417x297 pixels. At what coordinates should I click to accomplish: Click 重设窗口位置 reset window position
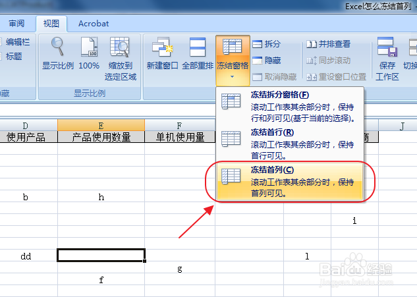click(337, 77)
